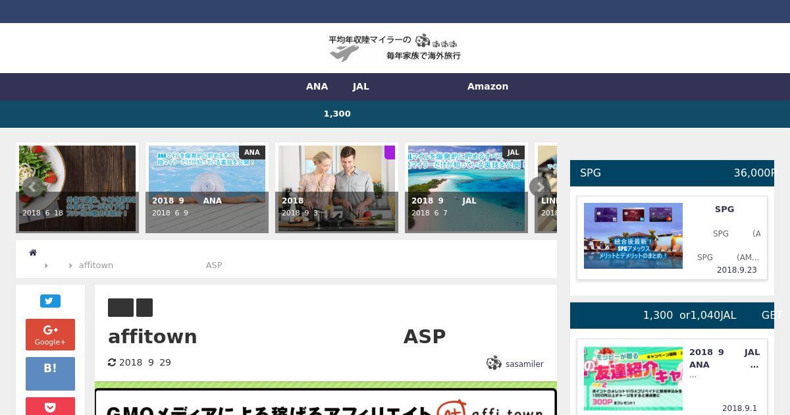
Task: Click the JAL tag on carousel card
Action: click(x=513, y=152)
